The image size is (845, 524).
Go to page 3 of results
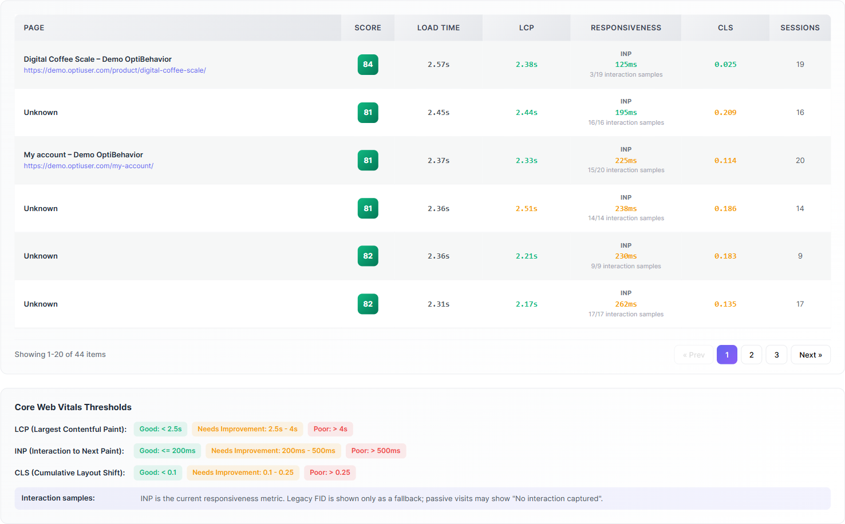776,355
